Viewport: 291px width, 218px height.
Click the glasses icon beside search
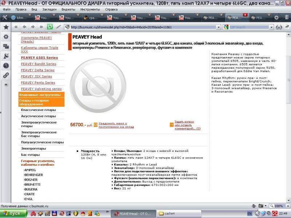pos(279,27)
